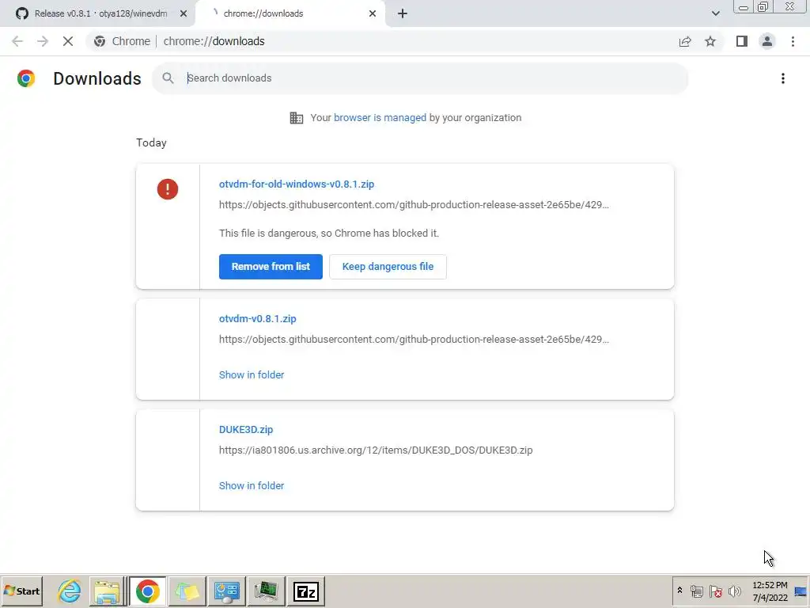Stop loading the page with X button
The height and width of the screenshot is (608, 810).
click(x=68, y=41)
